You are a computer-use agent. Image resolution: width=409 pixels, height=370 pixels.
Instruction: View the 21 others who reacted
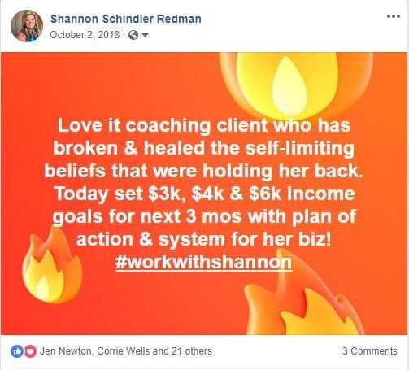pyautogui.click(x=192, y=351)
